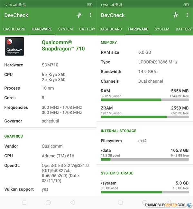Tap the RAM usage progress bar
The height and width of the screenshot is (209, 193).
tap(145, 100)
